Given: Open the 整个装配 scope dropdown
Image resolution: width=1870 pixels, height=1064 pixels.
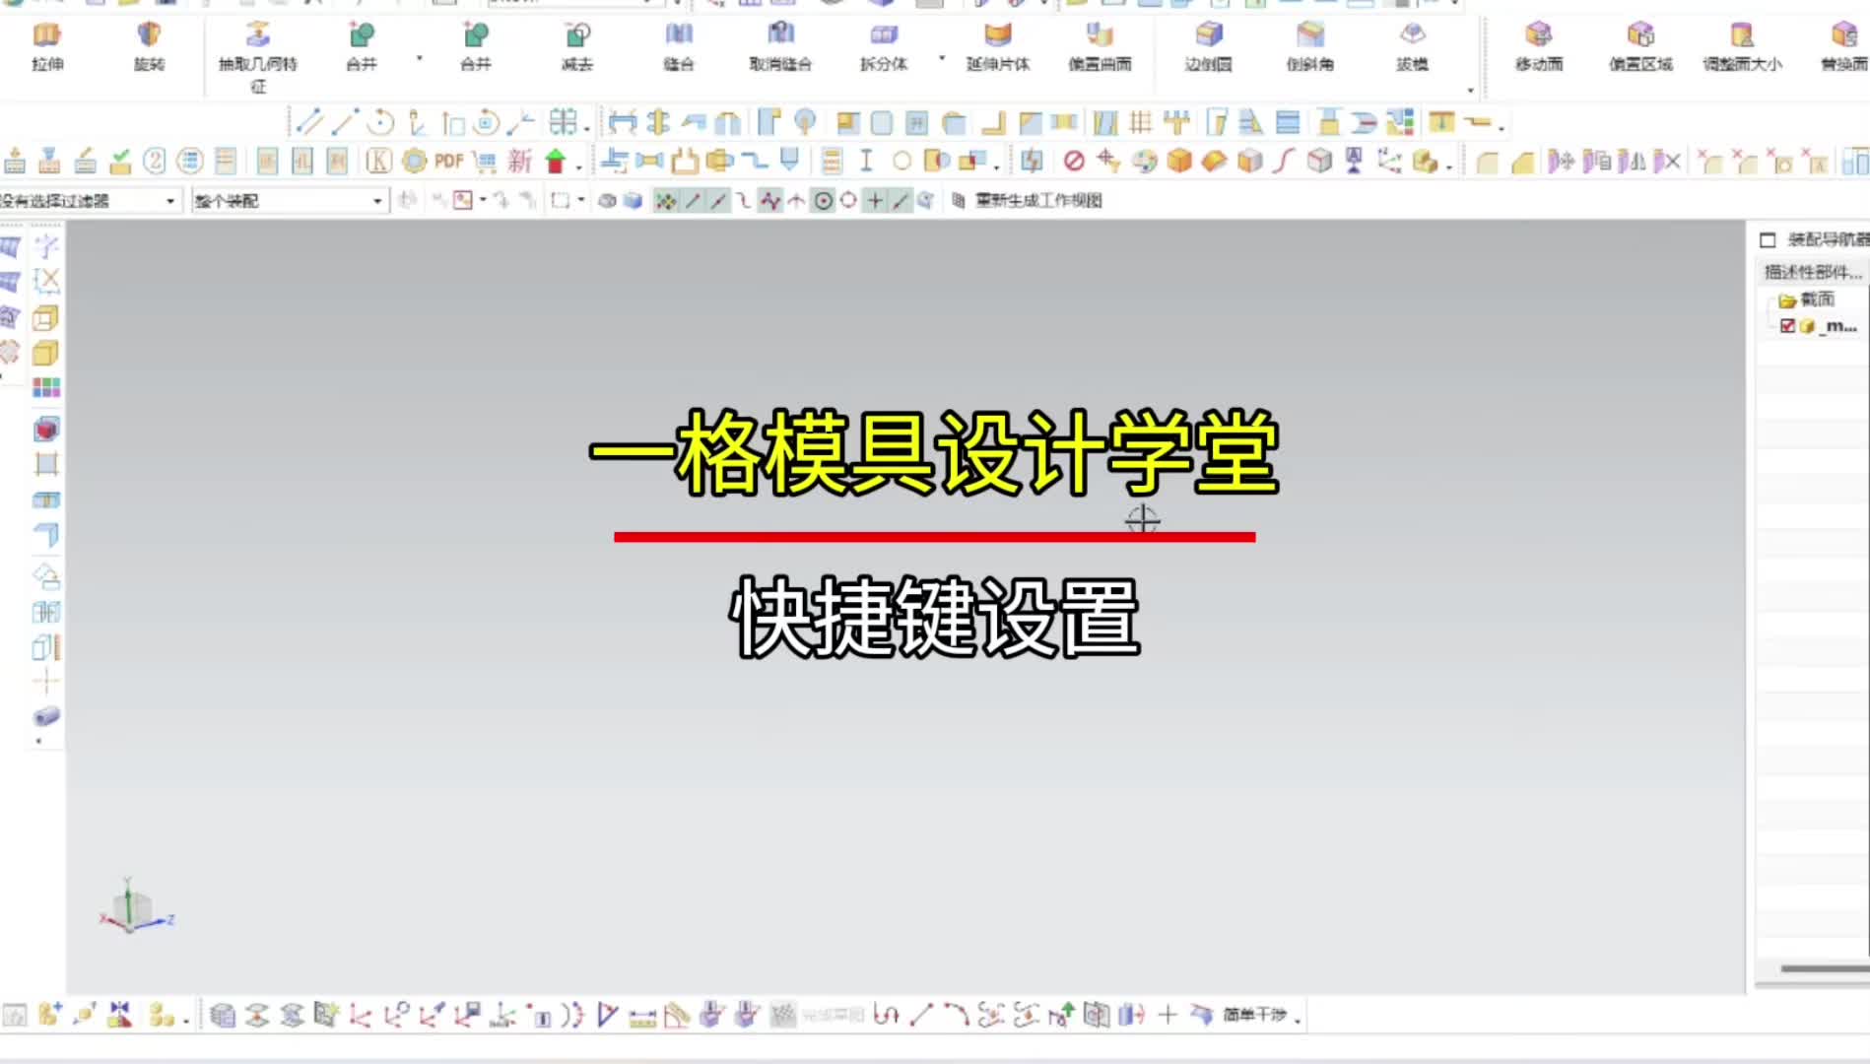Looking at the screenshot, I should tap(377, 200).
